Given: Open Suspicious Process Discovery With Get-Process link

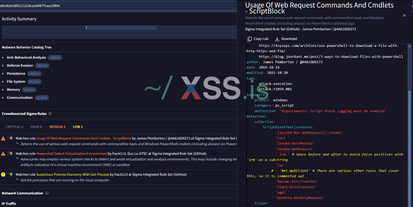Looking at the screenshot, I should click(72, 174).
